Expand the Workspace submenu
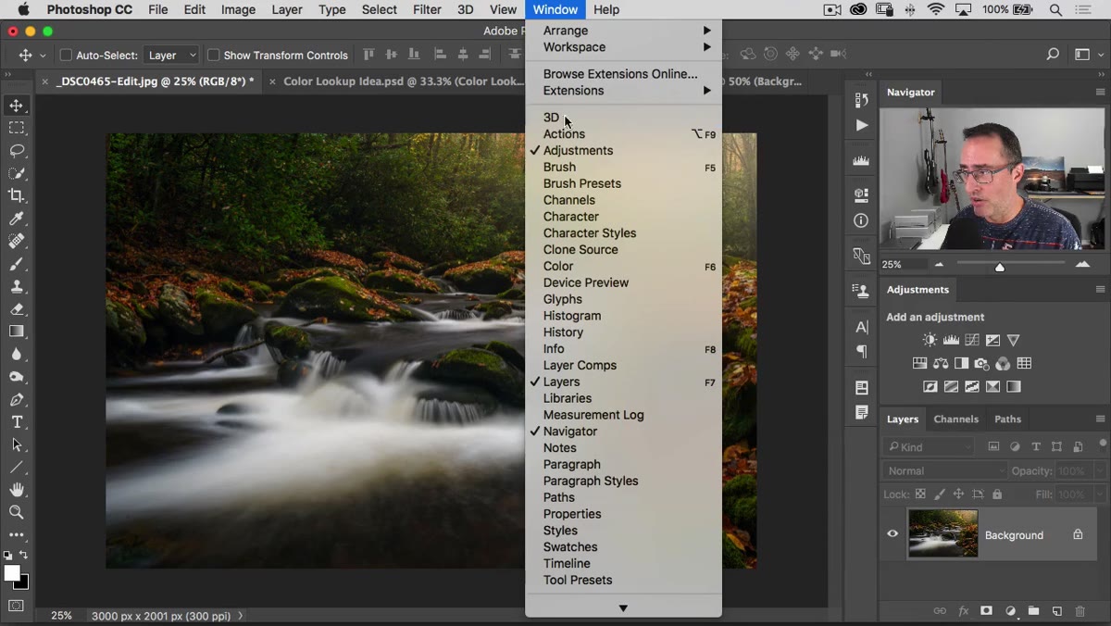Viewport: 1111px width, 626px height. point(623,47)
